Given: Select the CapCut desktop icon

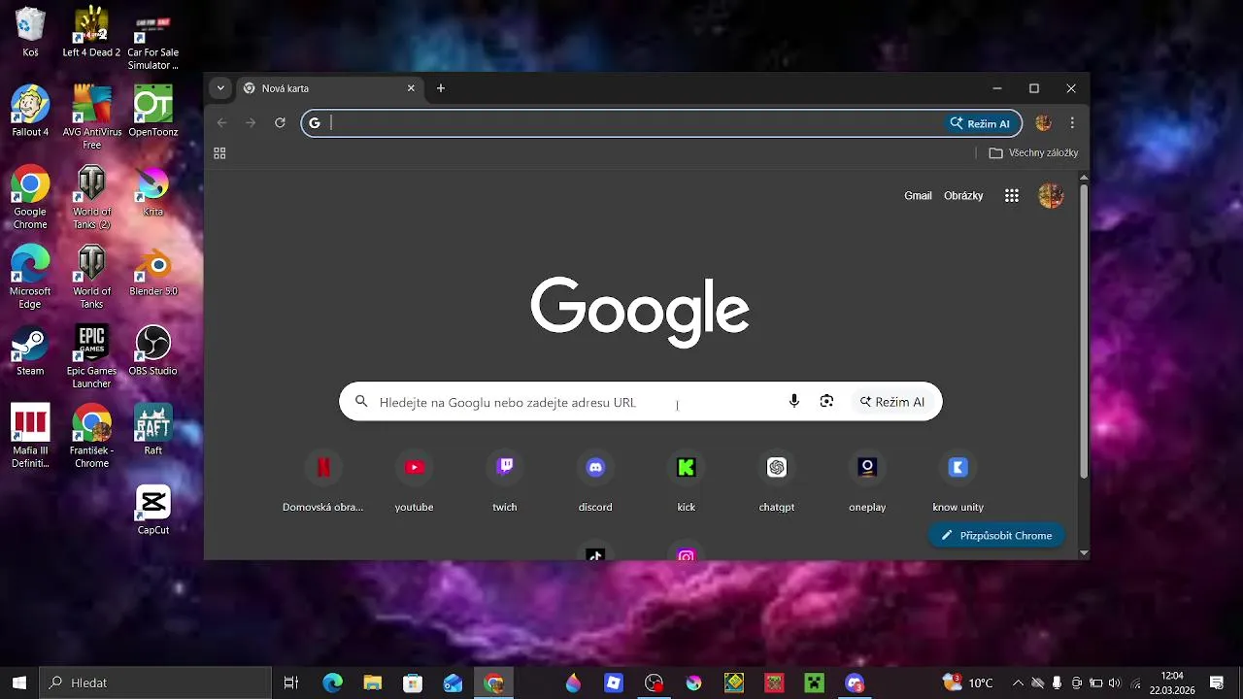Looking at the screenshot, I should (153, 509).
